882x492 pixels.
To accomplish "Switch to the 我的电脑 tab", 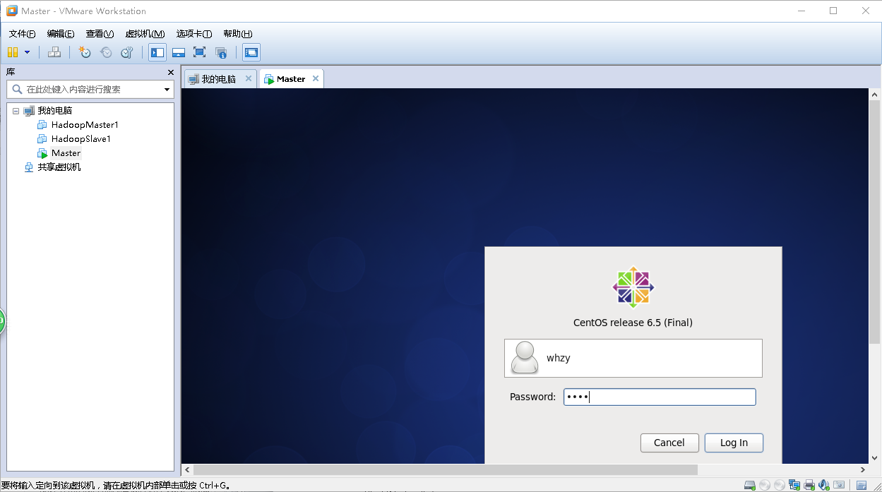I will click(x=220, y=79).
